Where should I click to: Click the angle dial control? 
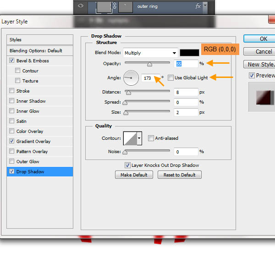click(132, 78)
